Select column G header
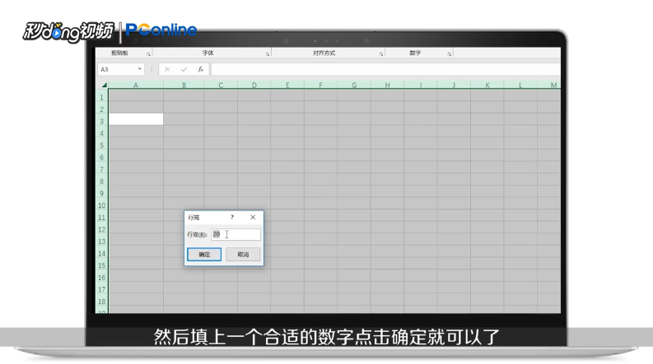Viewport: 653px width, 364px height. coord(354,85)
